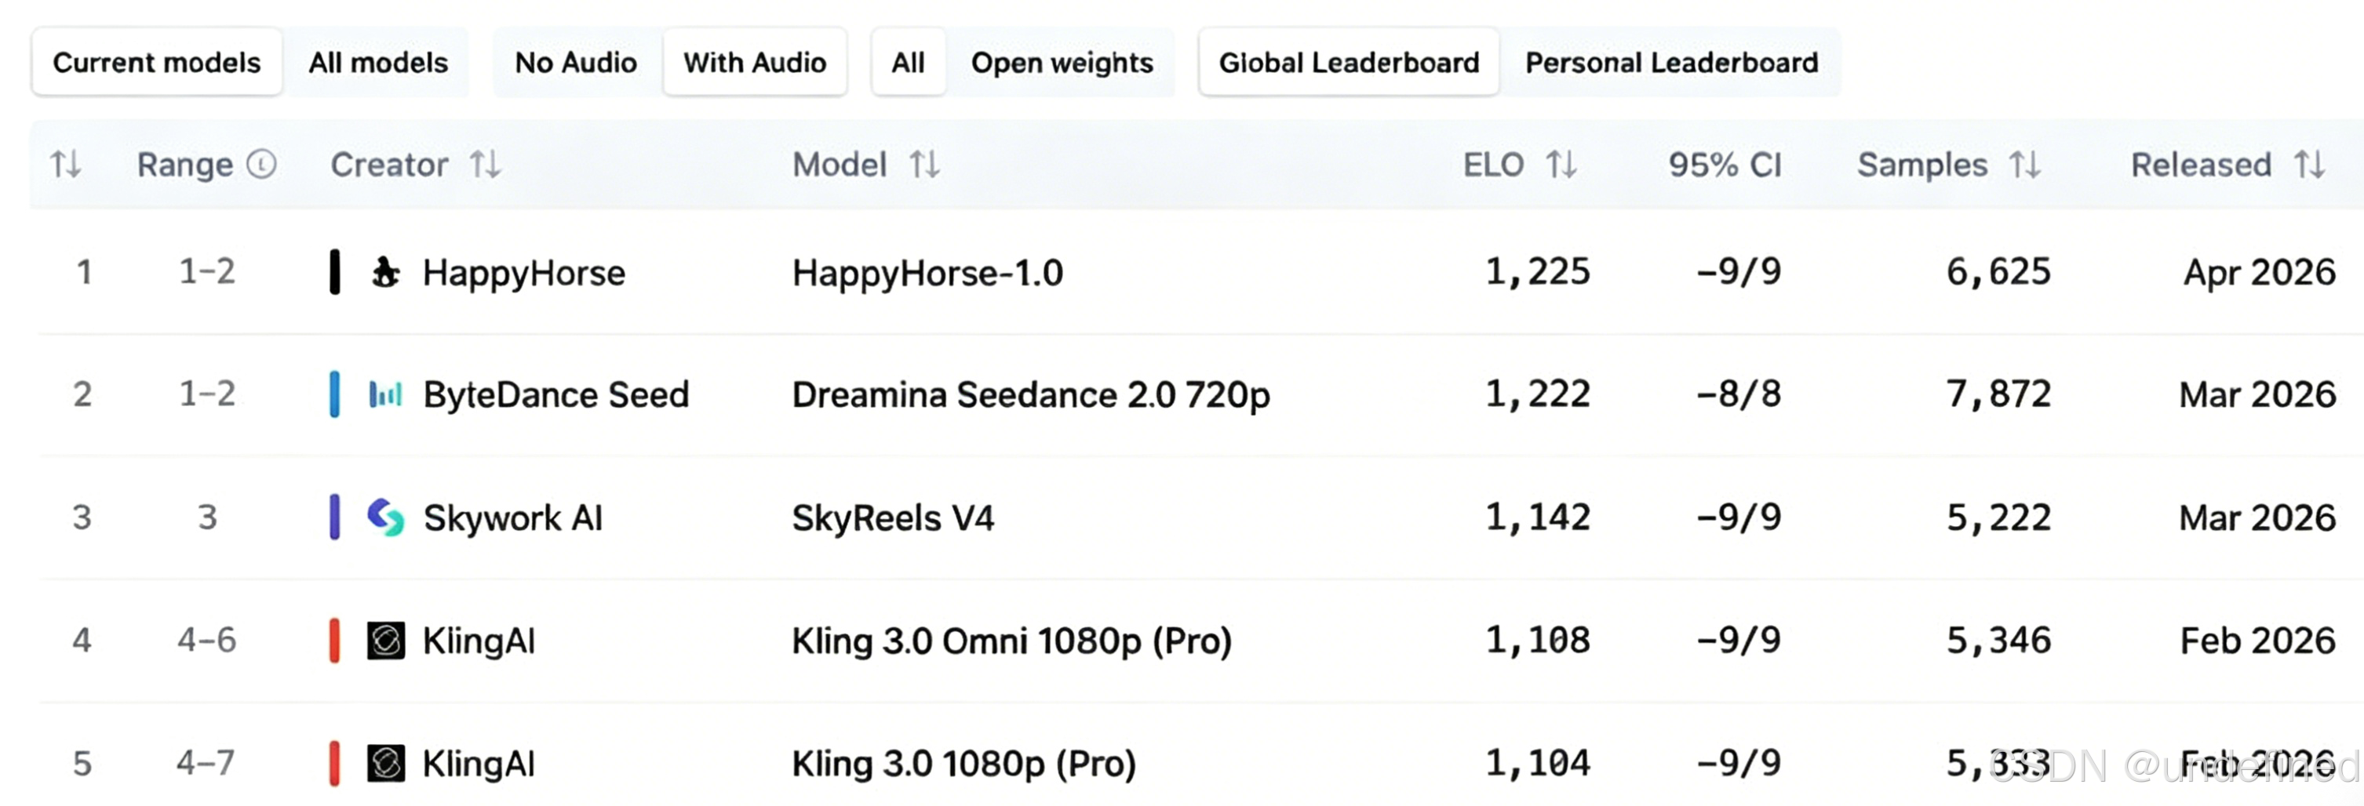Open the Range info tooltip icon
The image size is (2364, 806).
261,164
